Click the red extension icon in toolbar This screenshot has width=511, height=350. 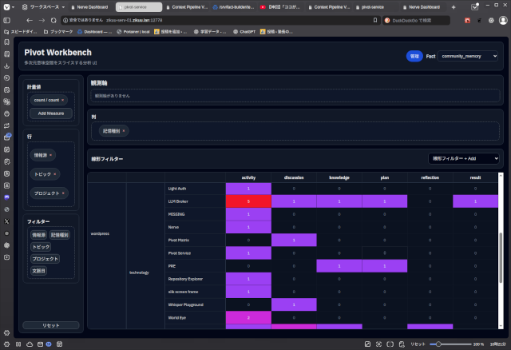pyautogui.click(x=467, y=20)
